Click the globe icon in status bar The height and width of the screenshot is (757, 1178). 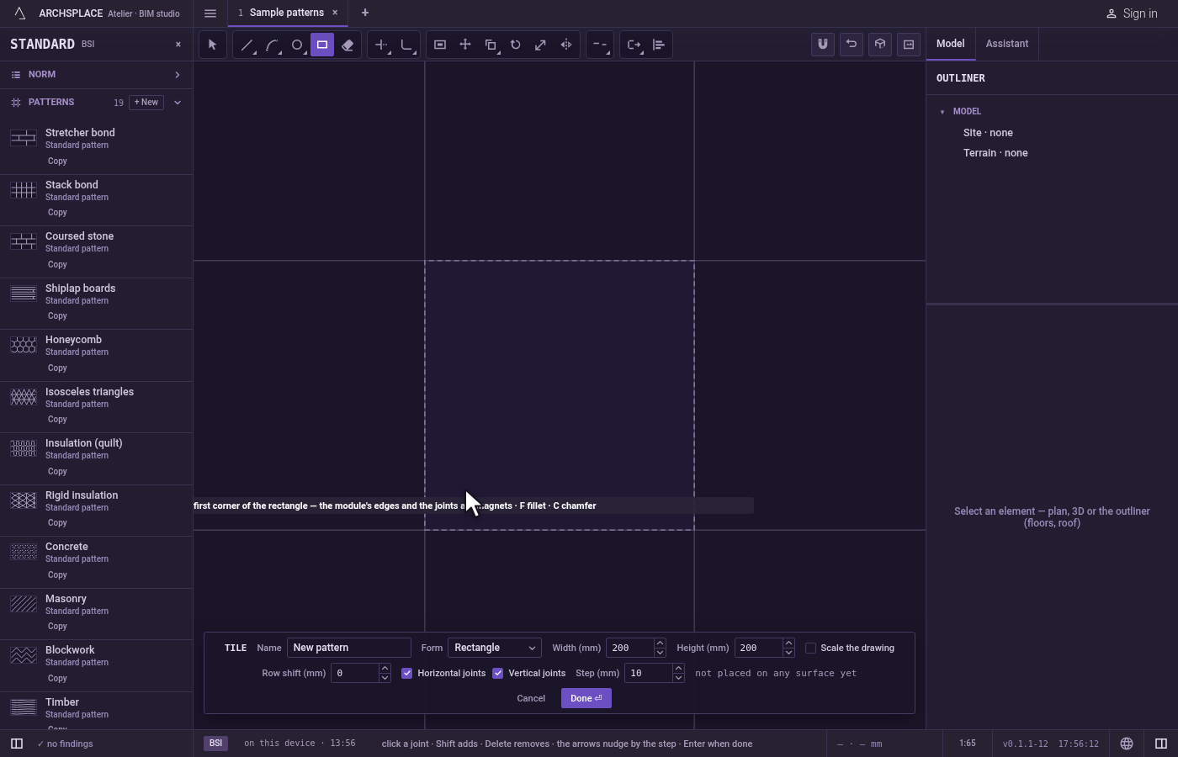click(1127, 744)
